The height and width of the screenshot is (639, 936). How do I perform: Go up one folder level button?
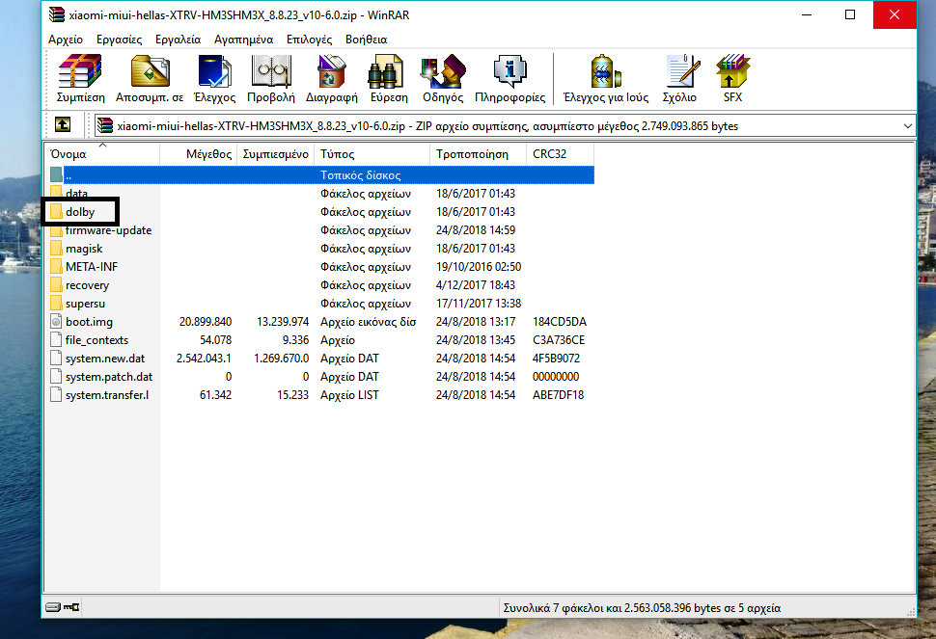pos(62,125)
